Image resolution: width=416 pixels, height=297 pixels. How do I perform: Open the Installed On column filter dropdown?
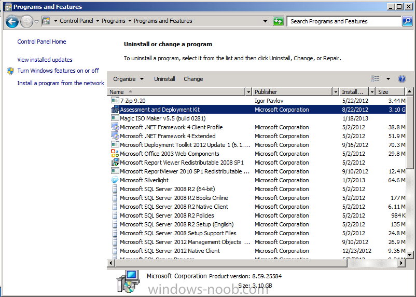point(372,92)
